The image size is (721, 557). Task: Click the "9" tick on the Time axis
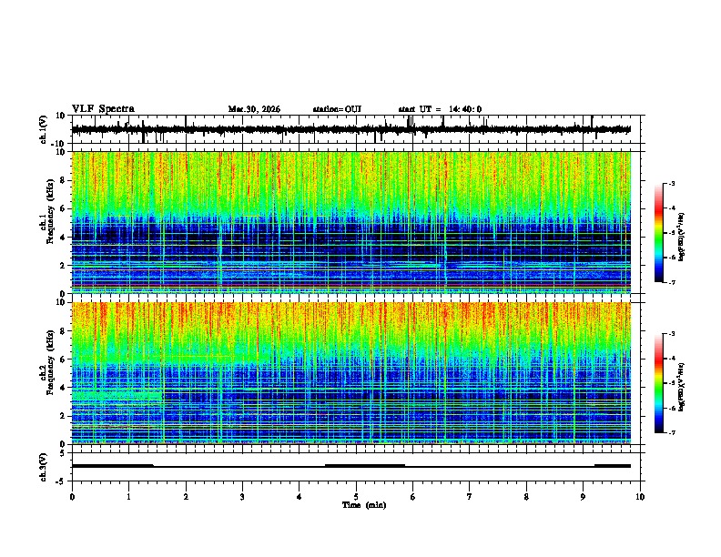[x=583, y=497]
